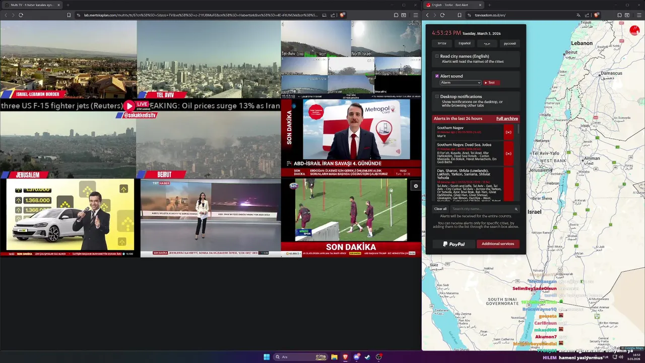This screenshot has height=363, width=645.
Task: Donate via PayPal button
Action: coord(454,244)
